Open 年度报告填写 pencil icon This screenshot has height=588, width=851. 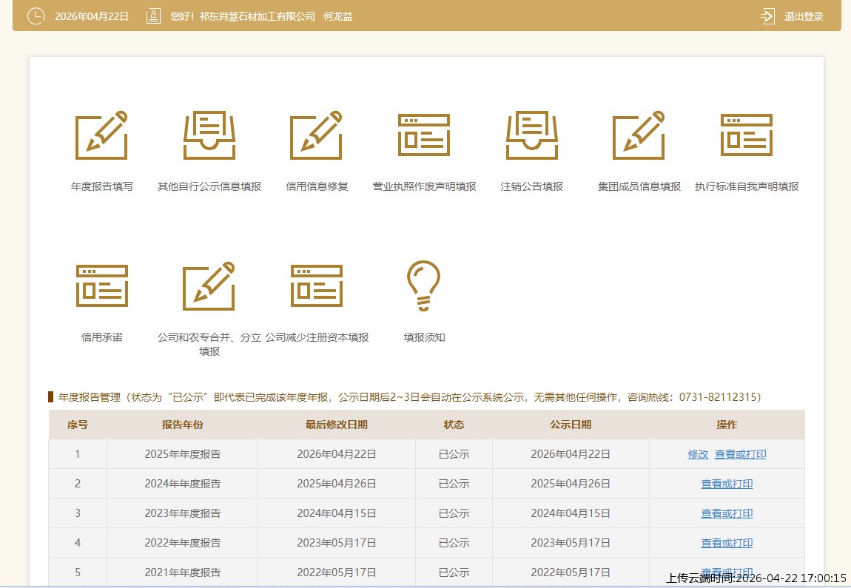(101, 136)
